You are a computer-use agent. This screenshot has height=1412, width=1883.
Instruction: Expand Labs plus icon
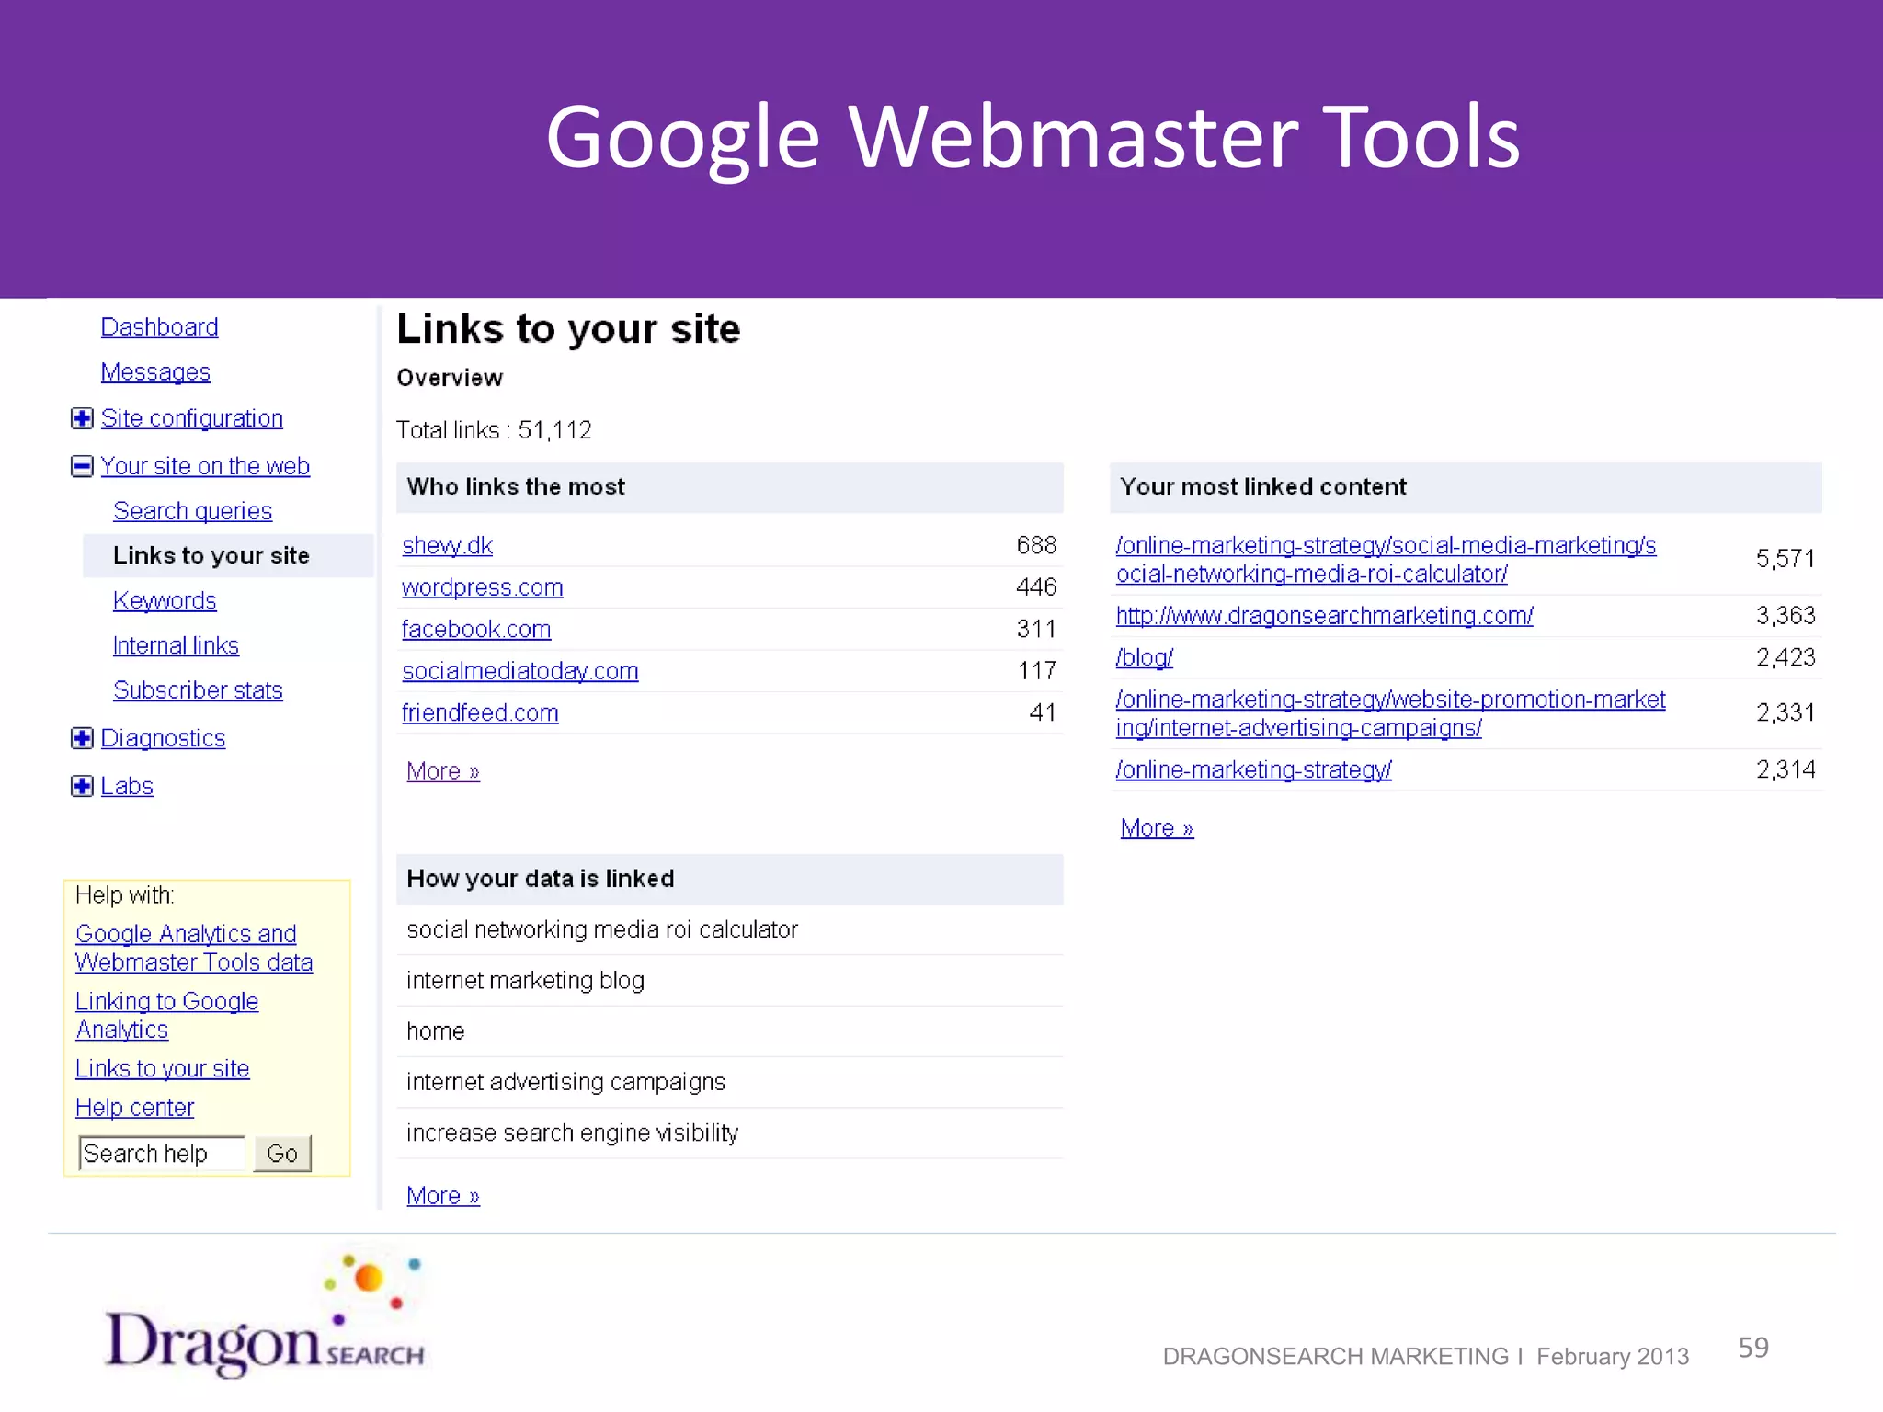pos(82,786)
